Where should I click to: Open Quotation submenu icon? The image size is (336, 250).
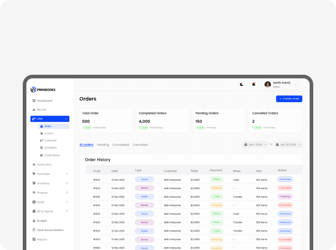coord(41,147)
